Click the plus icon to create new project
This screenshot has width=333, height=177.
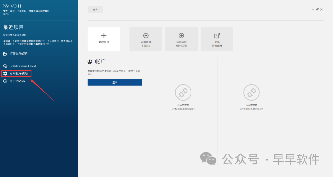(104, 36)
